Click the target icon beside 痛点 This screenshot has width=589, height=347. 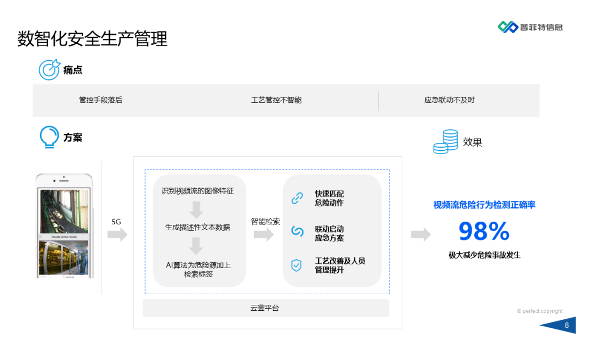point(49,69)
